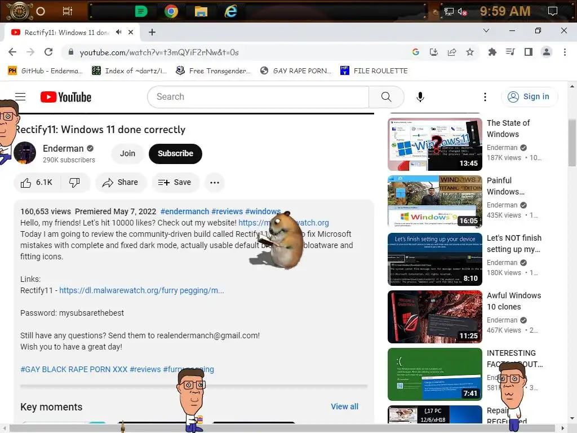Open the notification action center
This screenshot has width=577, height=433.
552,11
